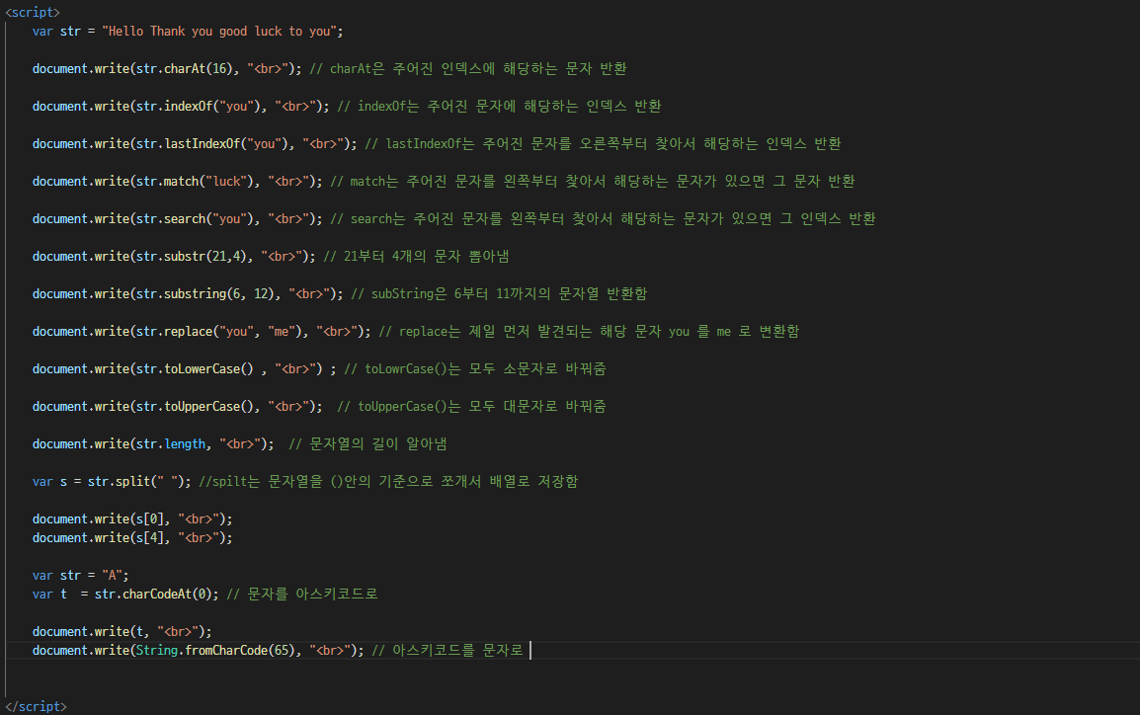1140x715 pixels.
Task: Click the comment starting with // subString은
Action: 500,293
